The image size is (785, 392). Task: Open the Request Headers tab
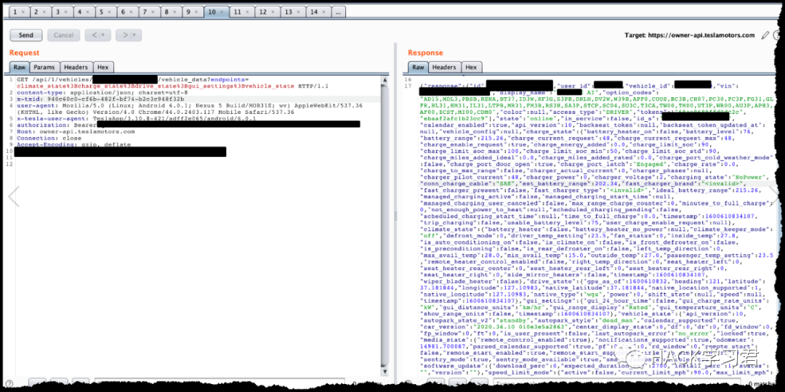tap(76, 67)
